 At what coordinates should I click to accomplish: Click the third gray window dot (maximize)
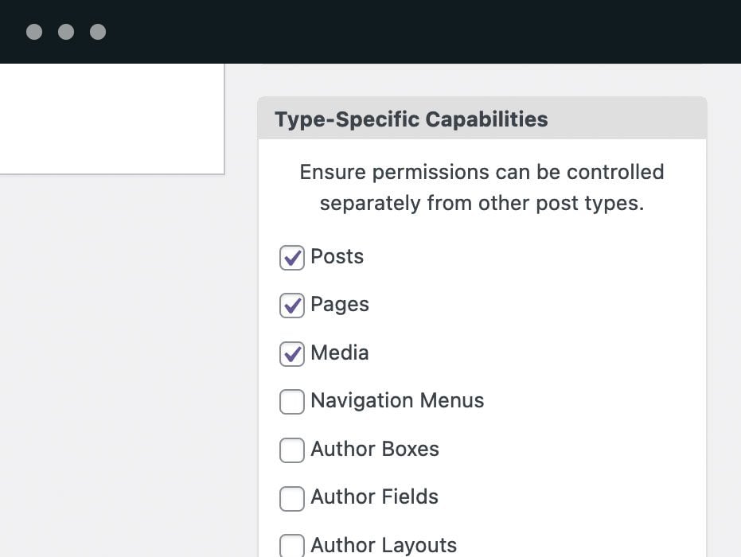coord(98,32)
